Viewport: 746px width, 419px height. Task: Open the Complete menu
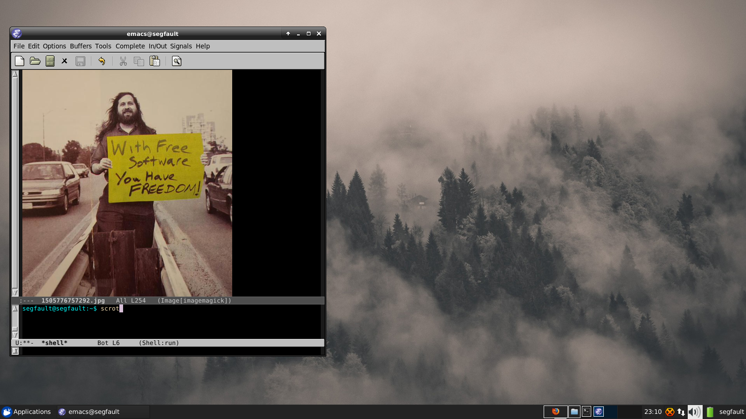(x=130, y=46)
